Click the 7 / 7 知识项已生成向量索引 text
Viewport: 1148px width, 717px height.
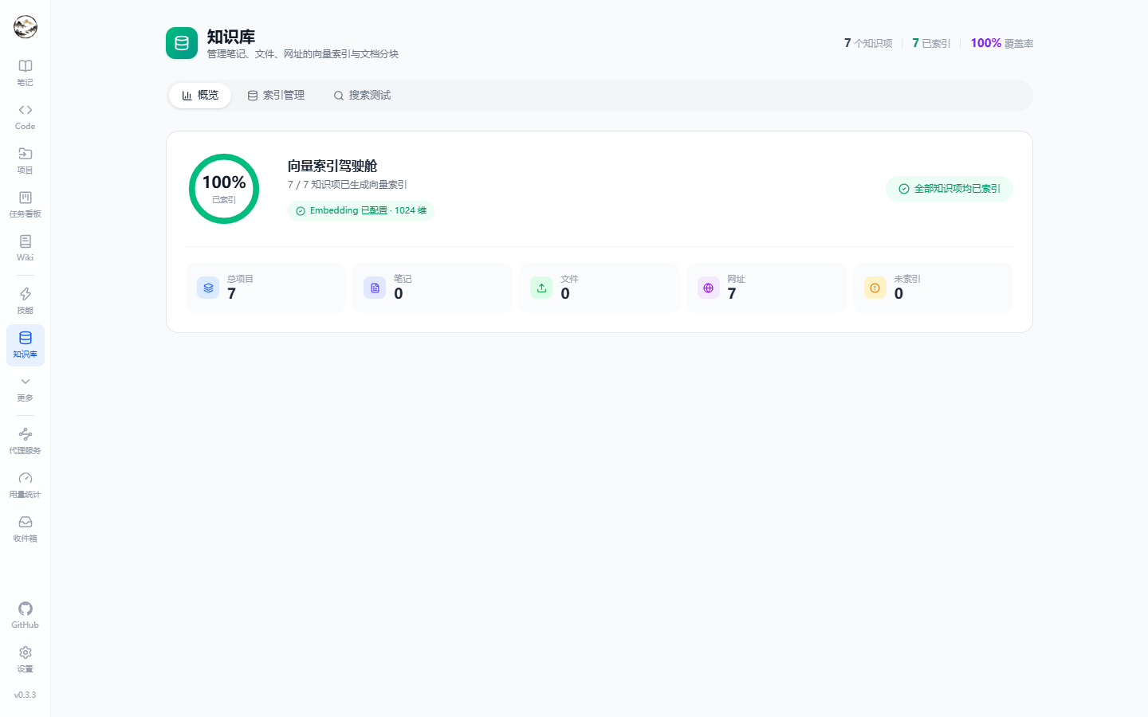tap(348, 185)
